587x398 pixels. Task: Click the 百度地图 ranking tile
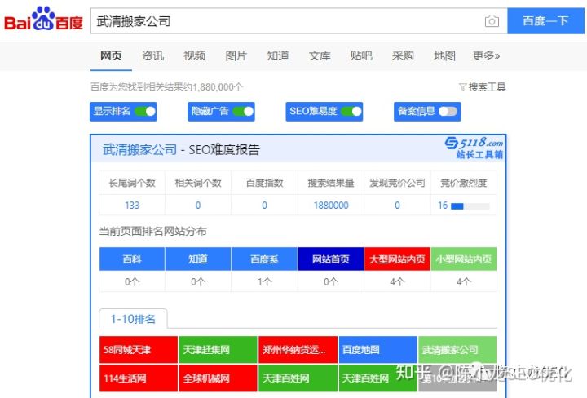coord(377,350)
